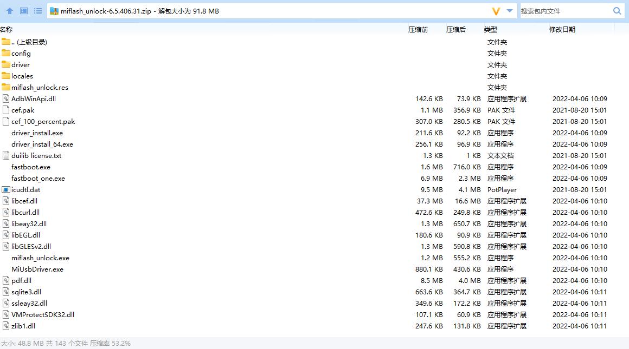
Task: Click the libEGL.dll file icon
Action: [x=5, y=235]
